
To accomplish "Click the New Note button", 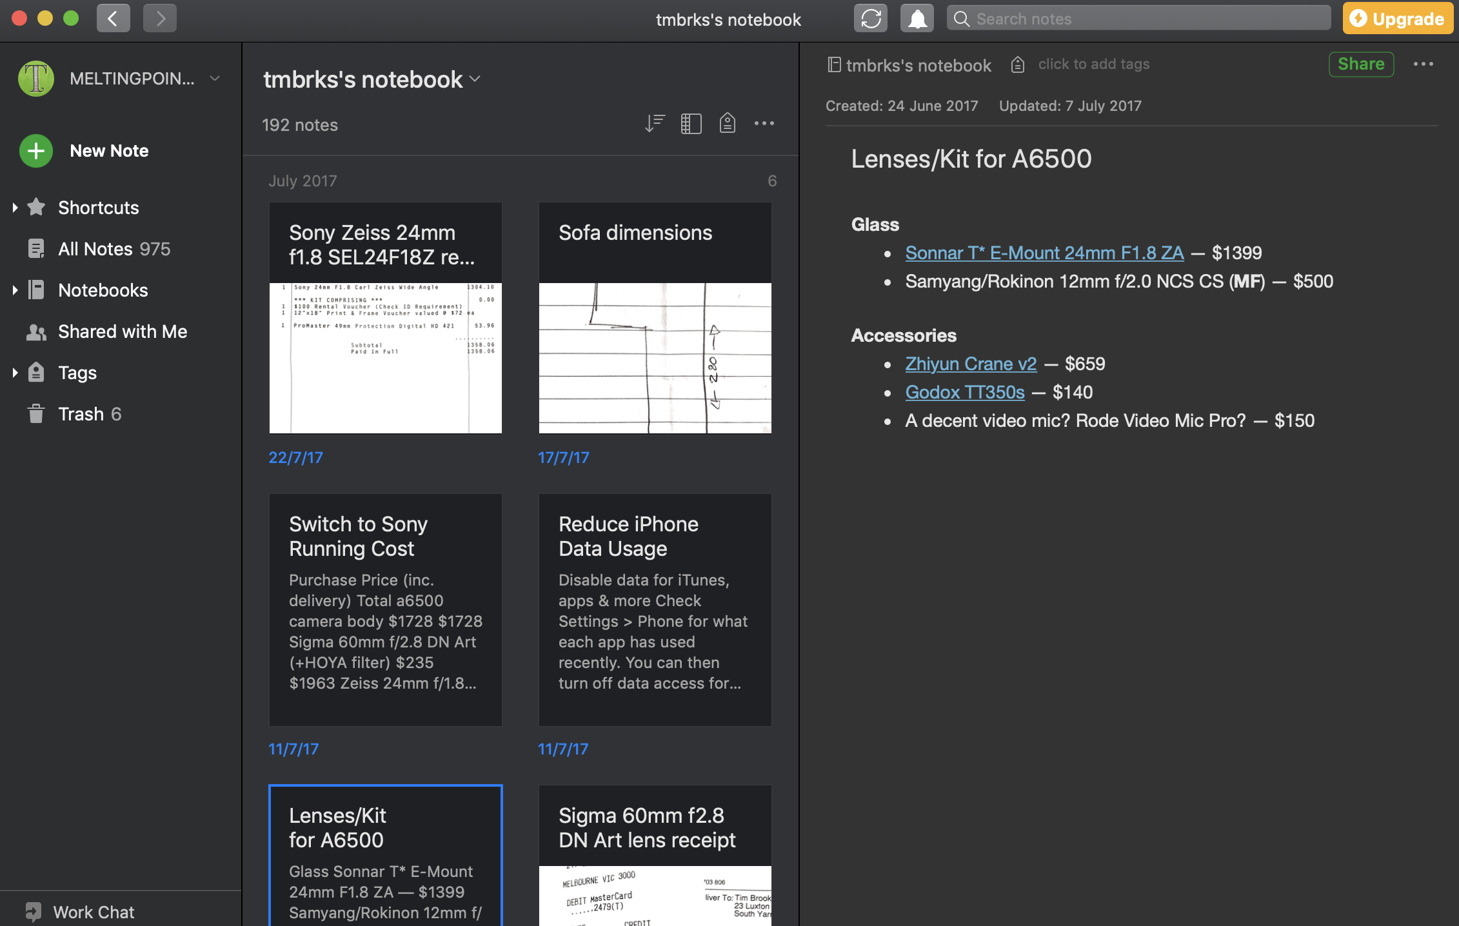I will click(108, 149).
